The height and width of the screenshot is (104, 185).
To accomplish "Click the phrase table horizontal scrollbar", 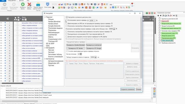I will (12, 83).
